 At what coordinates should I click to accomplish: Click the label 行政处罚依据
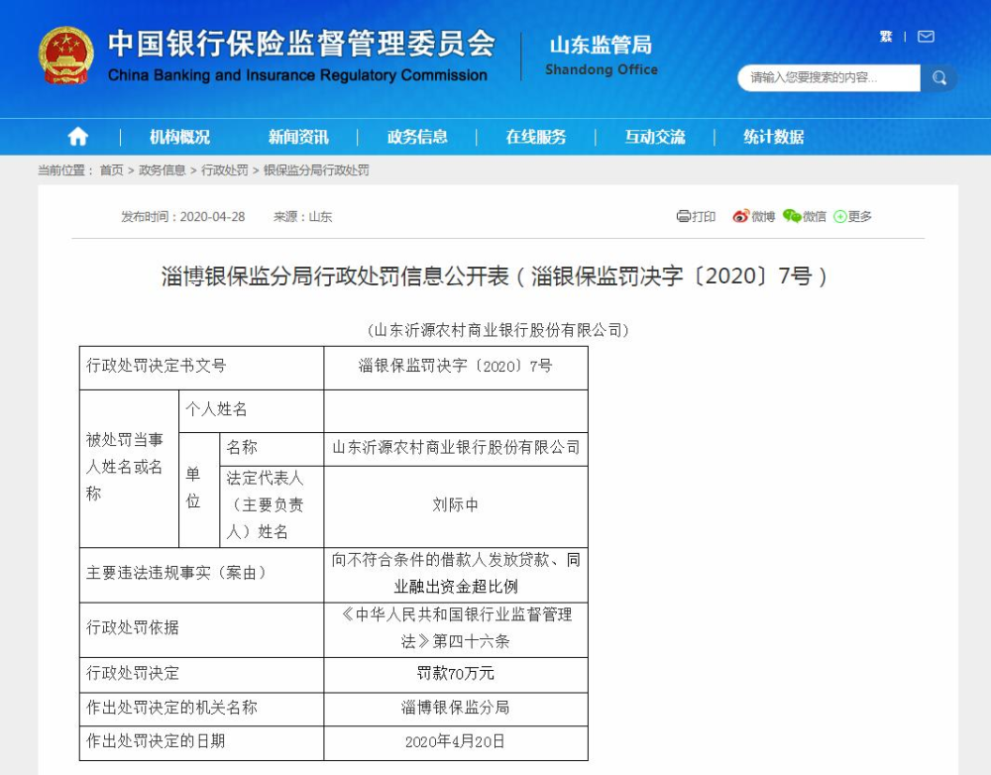coord(133,627)
